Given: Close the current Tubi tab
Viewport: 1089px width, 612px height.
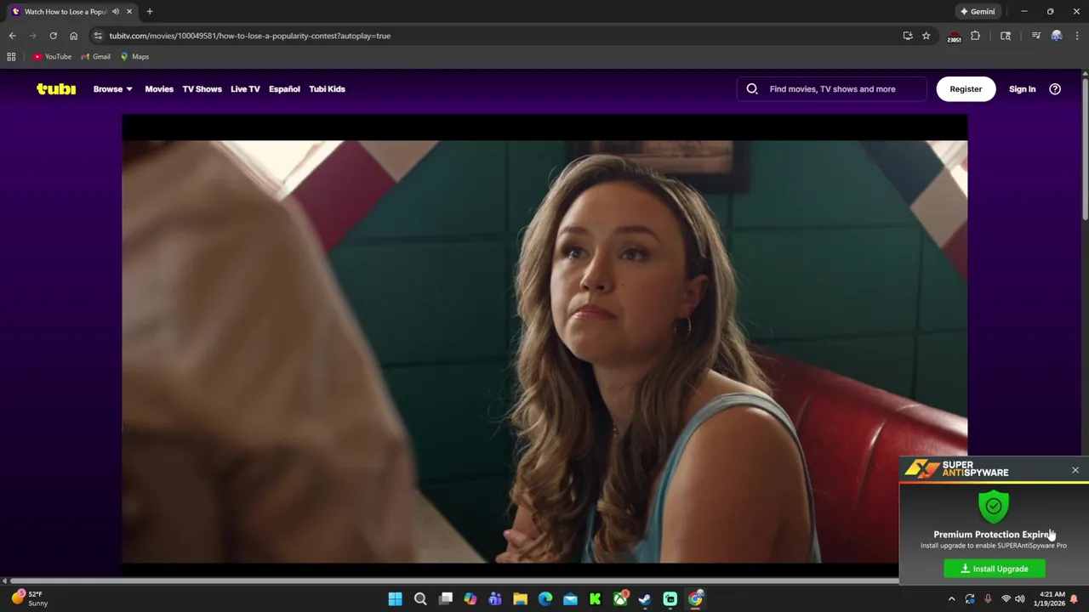Looking at the screenshot, I should [x=129, y=12].
